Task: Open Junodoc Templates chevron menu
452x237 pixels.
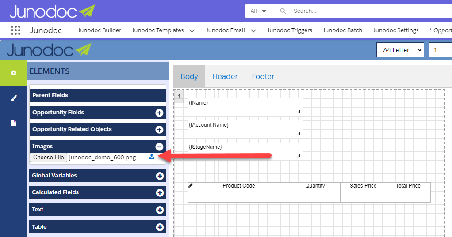Action: [x=192, y=30]
